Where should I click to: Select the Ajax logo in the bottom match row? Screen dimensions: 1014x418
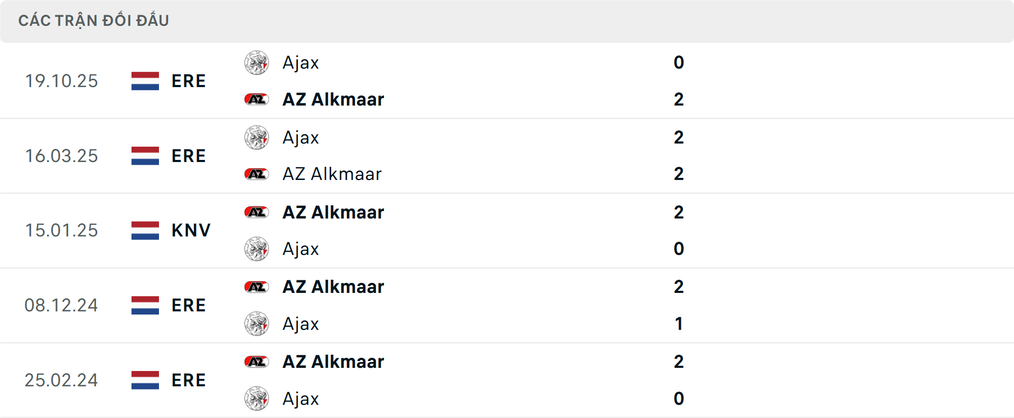(257, 398)
